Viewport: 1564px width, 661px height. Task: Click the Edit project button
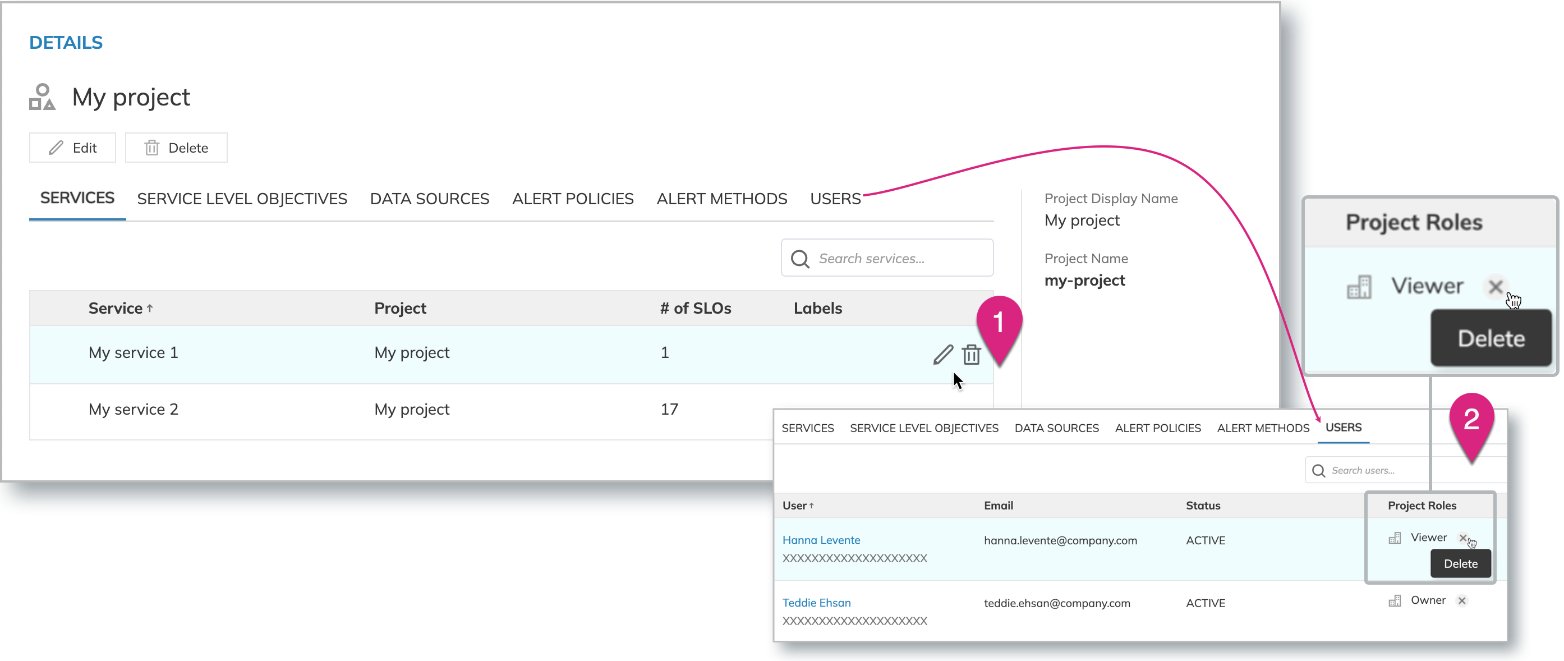coord(72,148)
